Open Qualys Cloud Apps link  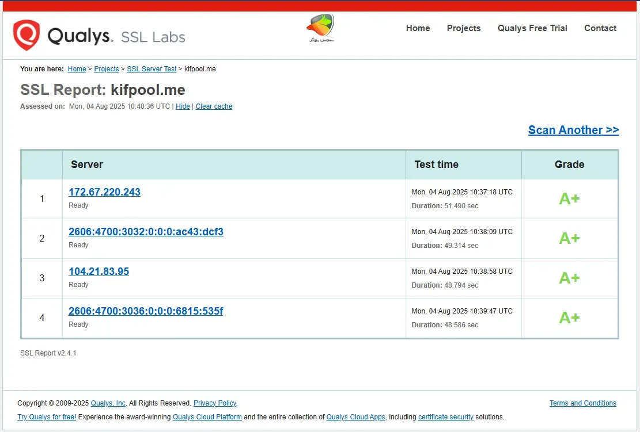(x=355, y=417)
